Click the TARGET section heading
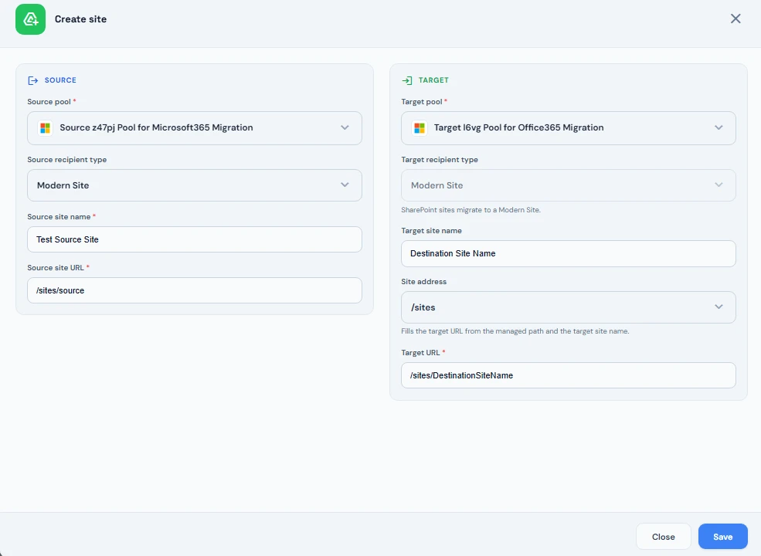The image size is (761, 556). (x=433, y=80)
